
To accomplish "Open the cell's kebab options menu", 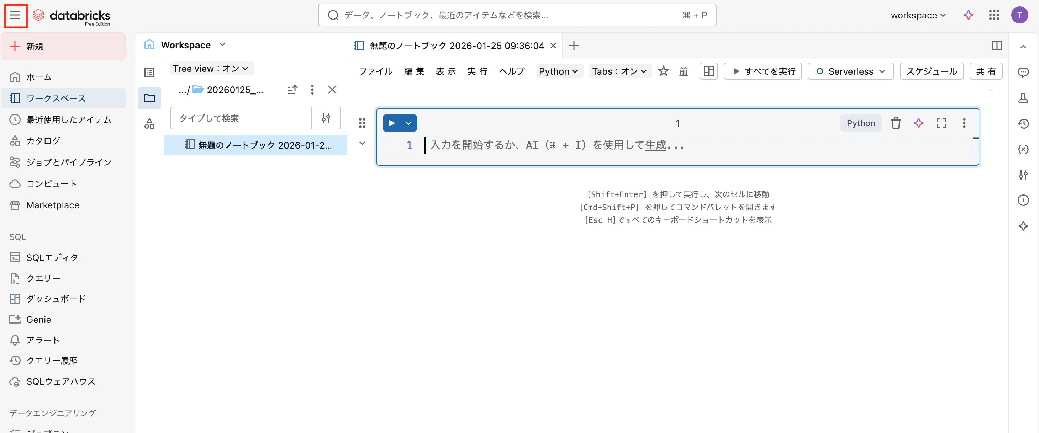I will tap(964, 123).
